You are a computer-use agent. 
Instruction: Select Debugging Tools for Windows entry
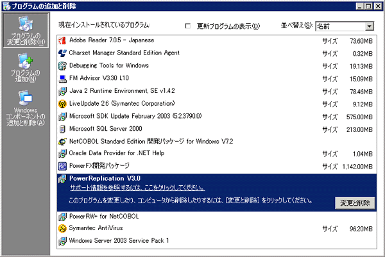[x=217, y=66]
